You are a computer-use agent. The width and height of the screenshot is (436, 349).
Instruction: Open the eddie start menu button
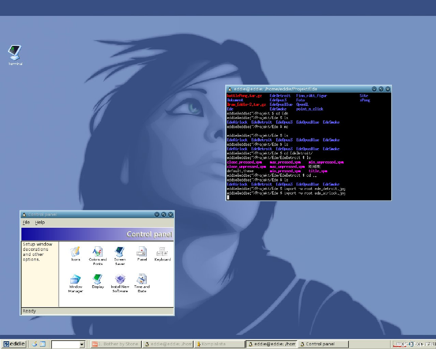tap(15, 344)
